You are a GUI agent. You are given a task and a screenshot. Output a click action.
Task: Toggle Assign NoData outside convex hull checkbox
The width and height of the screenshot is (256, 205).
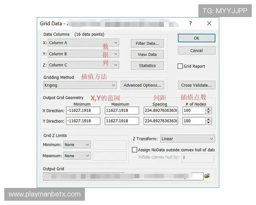135,150
